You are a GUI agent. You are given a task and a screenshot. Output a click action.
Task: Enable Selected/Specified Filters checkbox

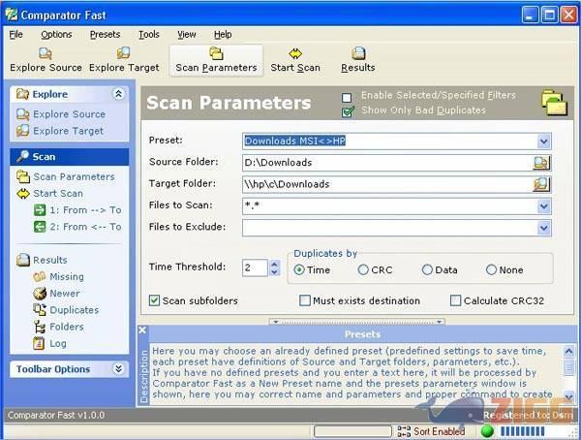tap(348, 97)
